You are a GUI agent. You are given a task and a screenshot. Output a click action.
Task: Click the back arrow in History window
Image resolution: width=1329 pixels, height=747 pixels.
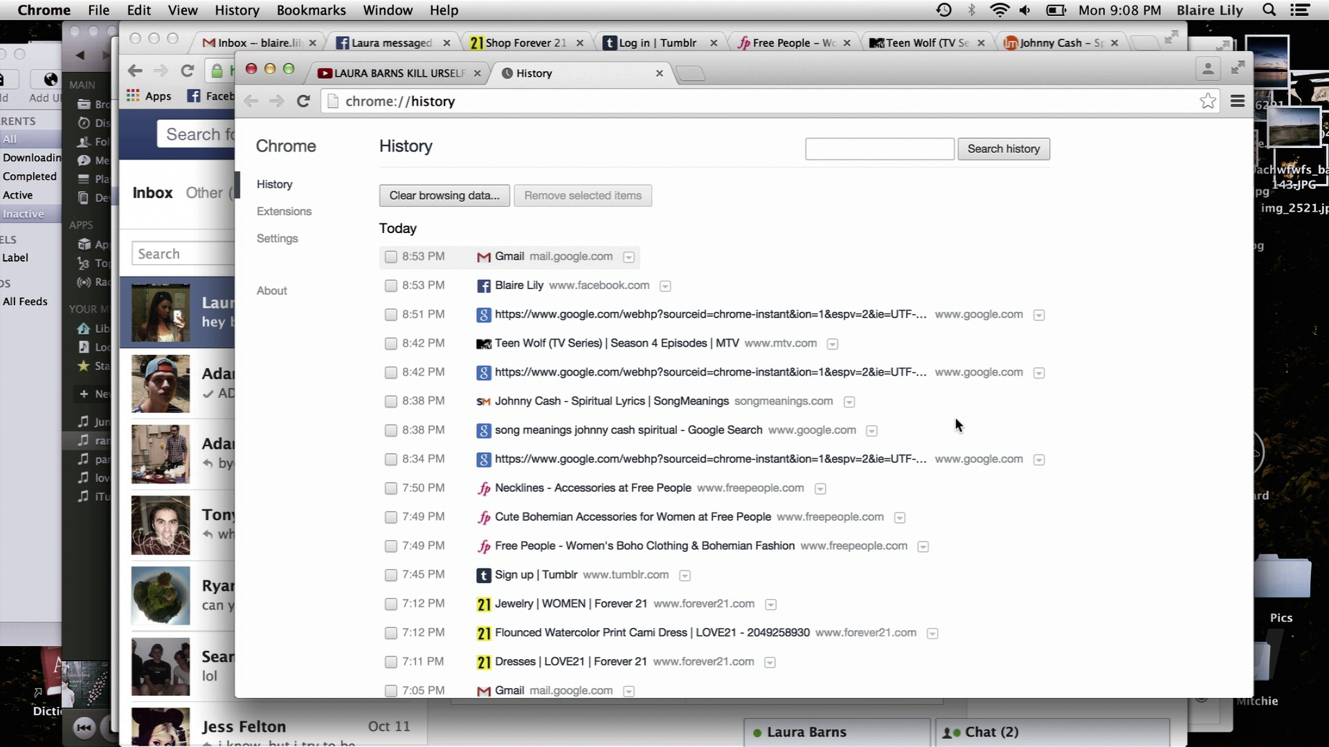pyautogui.click(x=251, y=101)
